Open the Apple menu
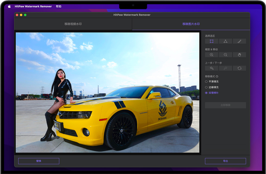Viewport: 266px width, 174px height. (9, 6)
